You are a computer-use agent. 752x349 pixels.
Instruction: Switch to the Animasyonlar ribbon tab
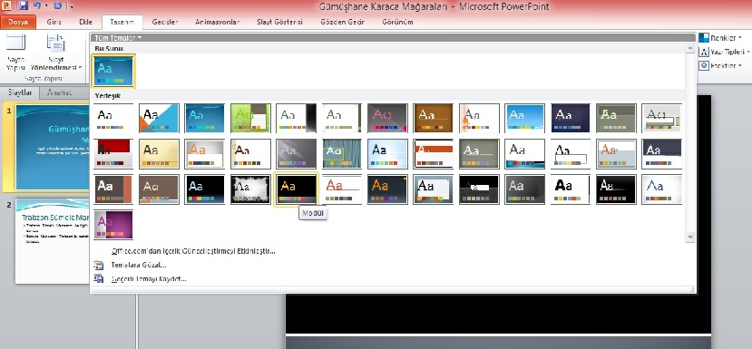pyautogui.click(x=218, y=22)
